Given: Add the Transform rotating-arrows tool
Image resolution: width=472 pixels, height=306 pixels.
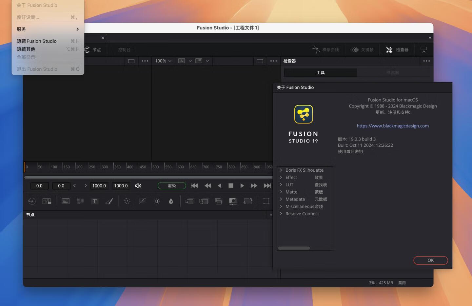Looking at the screenshot, I should (248, 201).
